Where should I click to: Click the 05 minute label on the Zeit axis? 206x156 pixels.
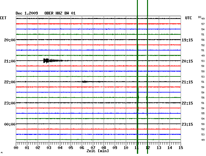tap(71, 148)
